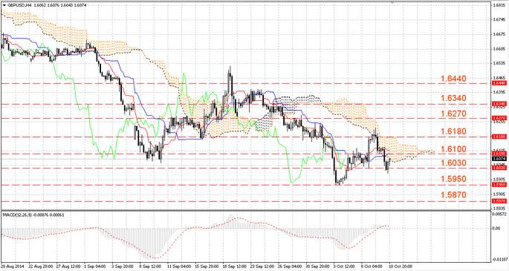Open the dropdown triangle beside GBPUSD,H4
Screen dimensions: 509x271
(x=4, y=5)
